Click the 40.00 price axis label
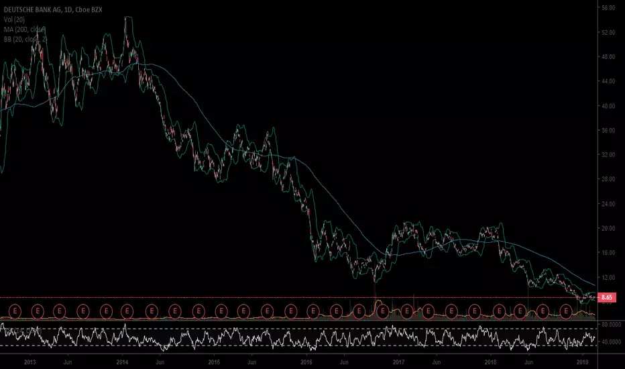Viewport: 625px width, 369px height. tap(608, 106)
